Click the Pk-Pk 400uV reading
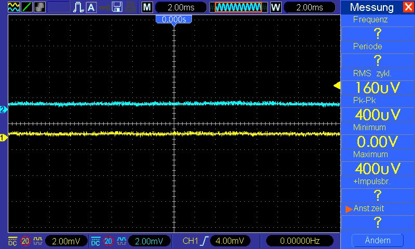415x249 pixels. point(378,115)
